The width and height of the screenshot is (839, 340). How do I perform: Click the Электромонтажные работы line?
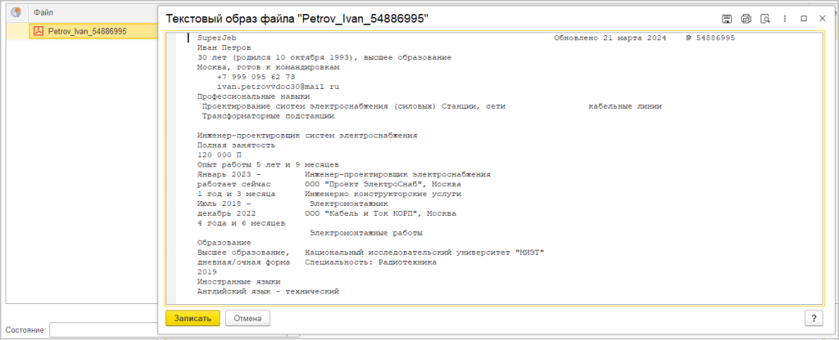pos(366,233)
